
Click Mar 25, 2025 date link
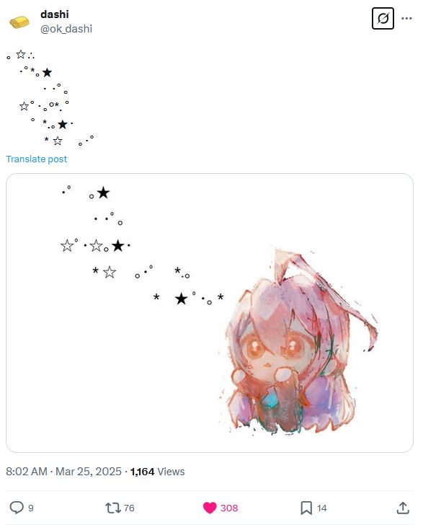click(89, 472)
